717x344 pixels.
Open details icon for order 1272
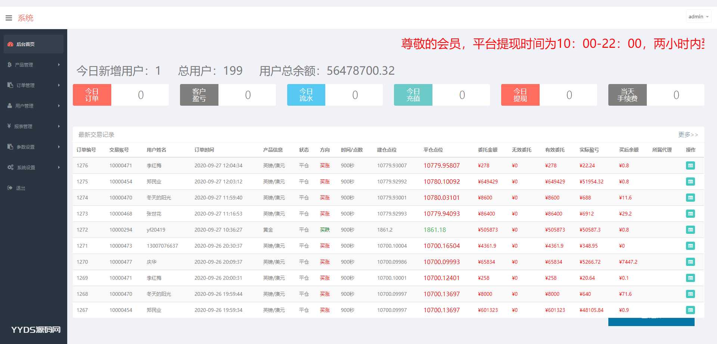click(690, 230)
